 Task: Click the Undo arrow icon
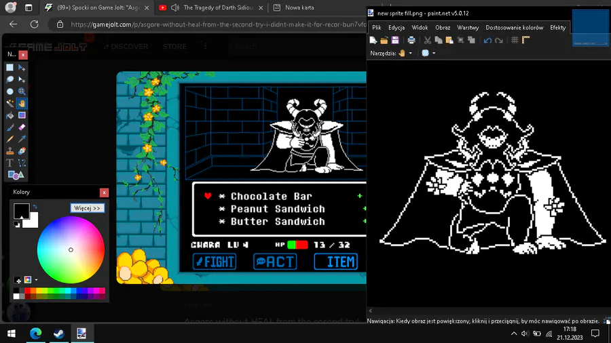tap(487, 40)
